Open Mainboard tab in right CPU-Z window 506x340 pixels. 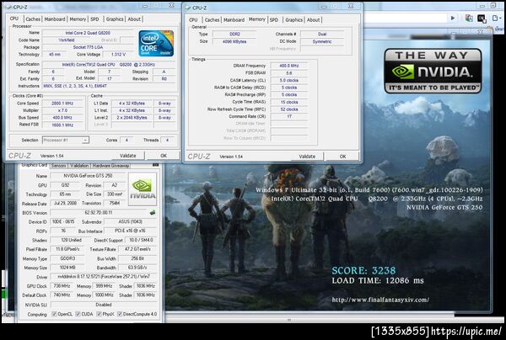[234, 20]
